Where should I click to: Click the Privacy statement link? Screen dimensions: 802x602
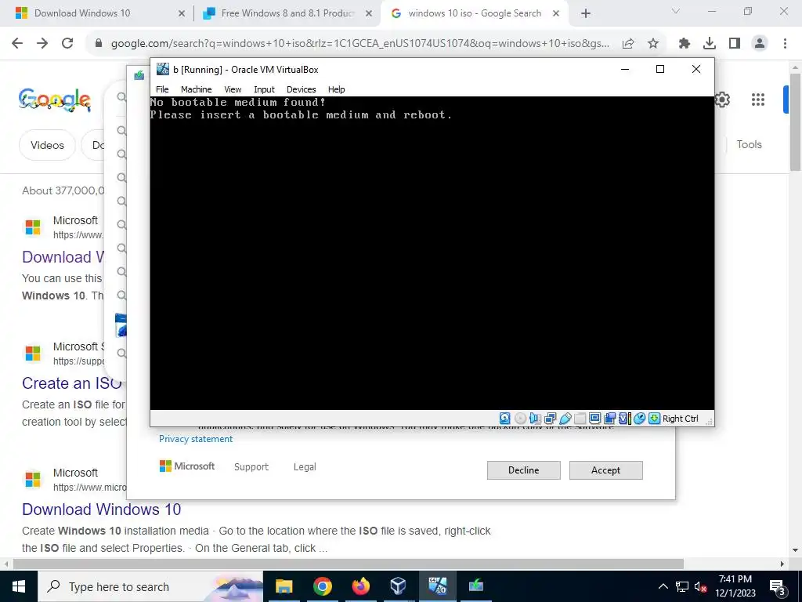coord(195,439)
